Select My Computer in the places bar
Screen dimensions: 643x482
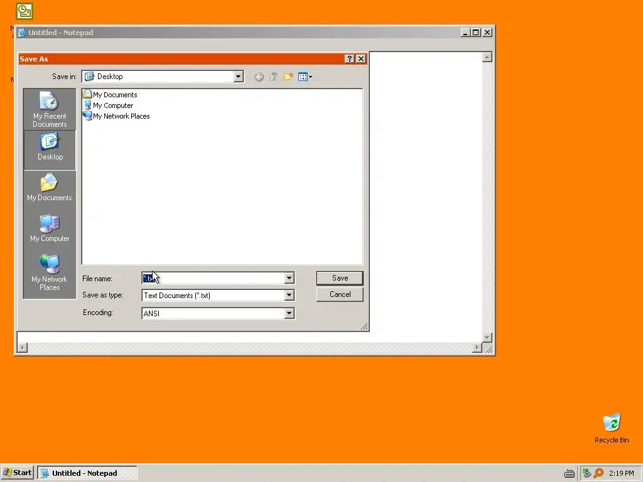coord(50,228)
